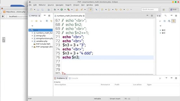Image resolution: width=180 pixels, height=101 pixels.
Task: Click PHP Explorer Back arrow icon
Action: coord(32,21)
